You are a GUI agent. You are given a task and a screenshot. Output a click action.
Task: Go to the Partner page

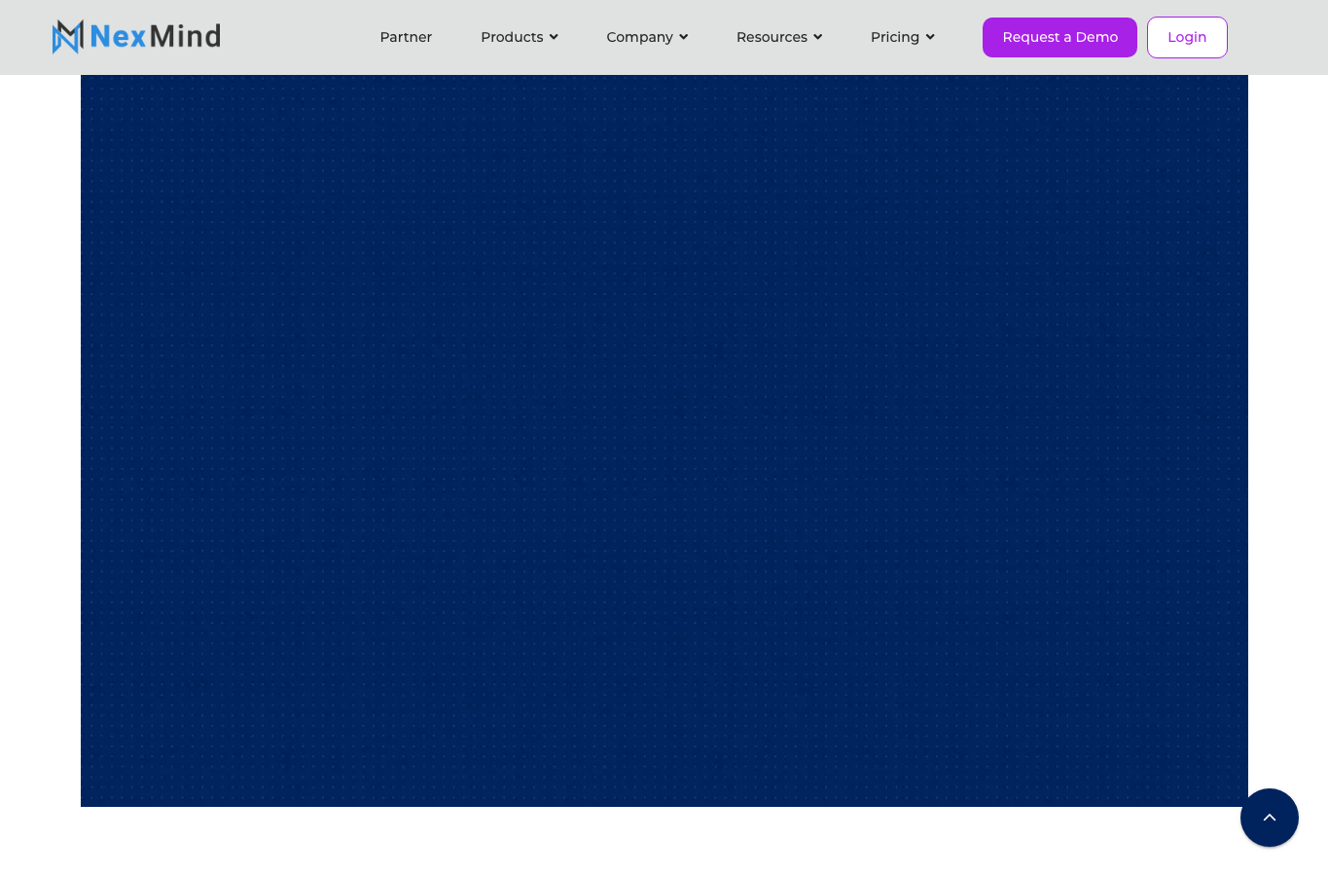(406, 37)
